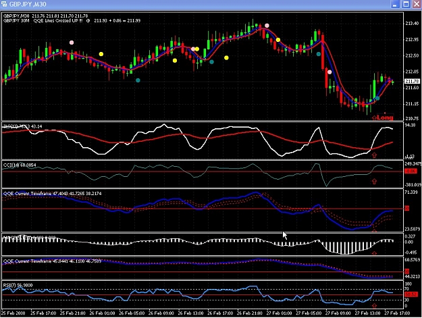
Task: Click the 'CCI(14) 68.0054' indicator label
Action: (x=20, y=165)
